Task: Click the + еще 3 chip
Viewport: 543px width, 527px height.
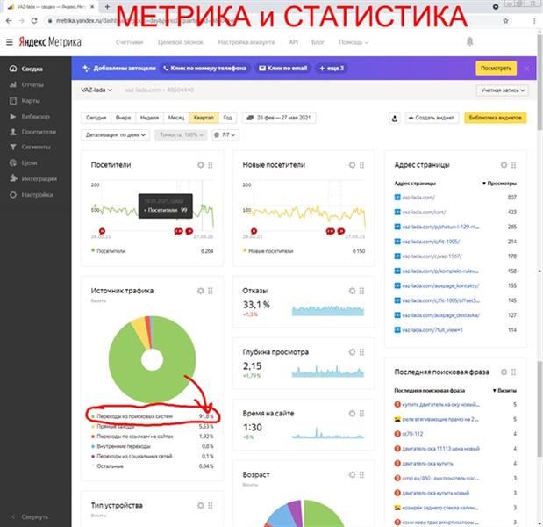Action: tap(332, 68)
